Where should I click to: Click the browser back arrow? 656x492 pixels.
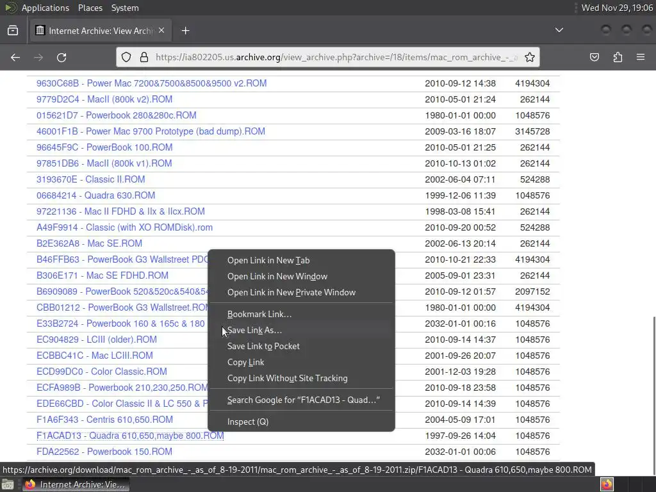pos(15,57)
